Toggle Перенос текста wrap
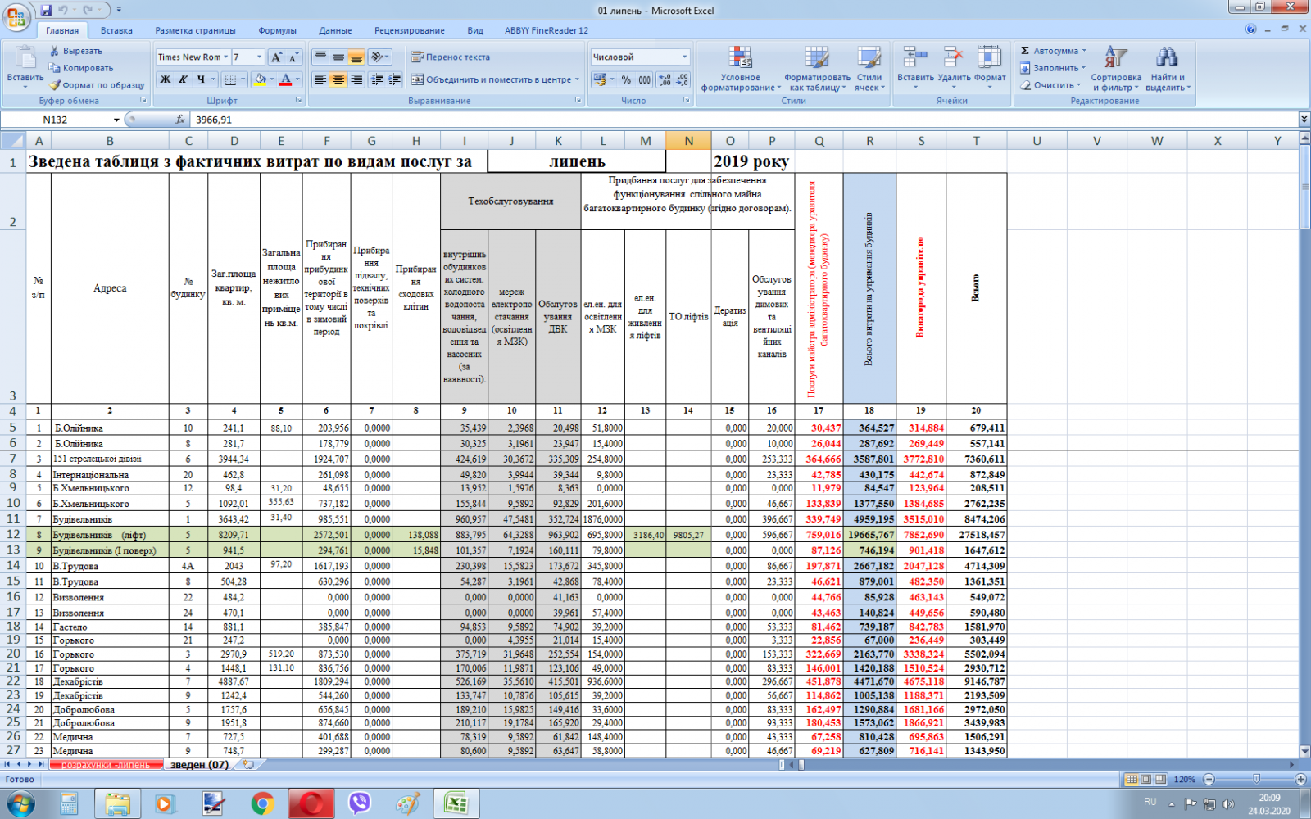The height and width of the screenshot is (819, 1311). click(x=451, y=57)
